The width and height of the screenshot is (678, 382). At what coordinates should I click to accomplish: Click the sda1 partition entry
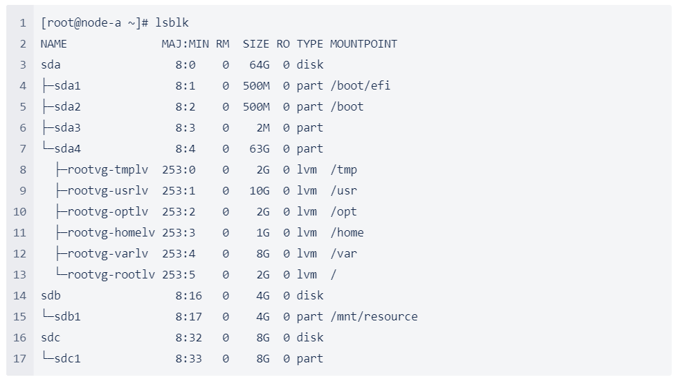tap(67, 86)
